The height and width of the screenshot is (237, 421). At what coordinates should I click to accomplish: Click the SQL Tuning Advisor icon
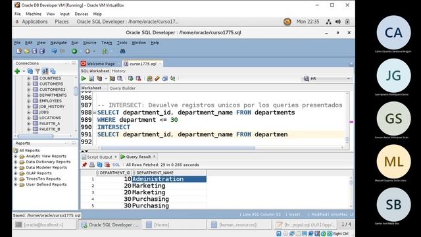120,78
